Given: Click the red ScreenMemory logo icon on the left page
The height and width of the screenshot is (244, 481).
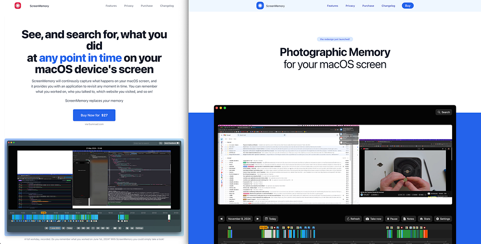Looking at the screenshot, I should coord(18,5).
